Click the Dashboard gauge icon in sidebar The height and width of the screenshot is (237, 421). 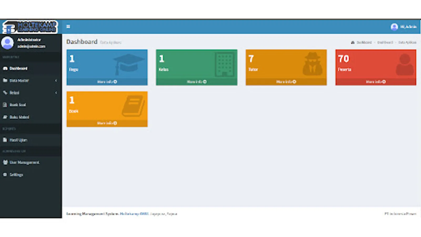5,68
